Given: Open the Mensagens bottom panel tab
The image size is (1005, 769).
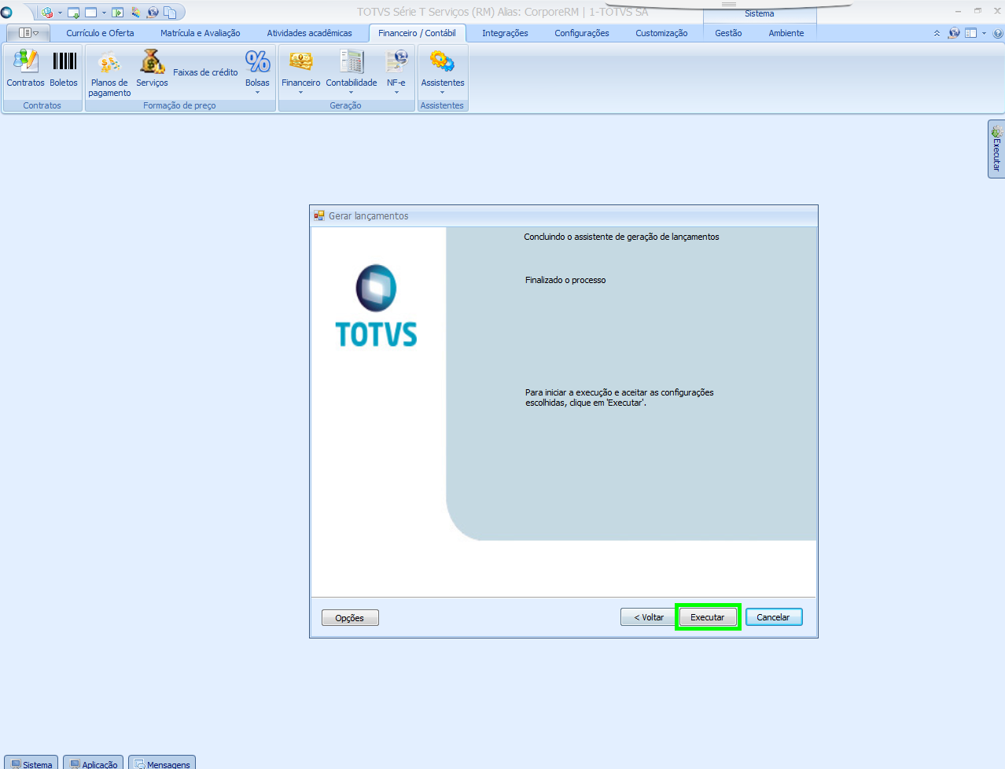Looking at the screenshot, I should tap(162, 763).
